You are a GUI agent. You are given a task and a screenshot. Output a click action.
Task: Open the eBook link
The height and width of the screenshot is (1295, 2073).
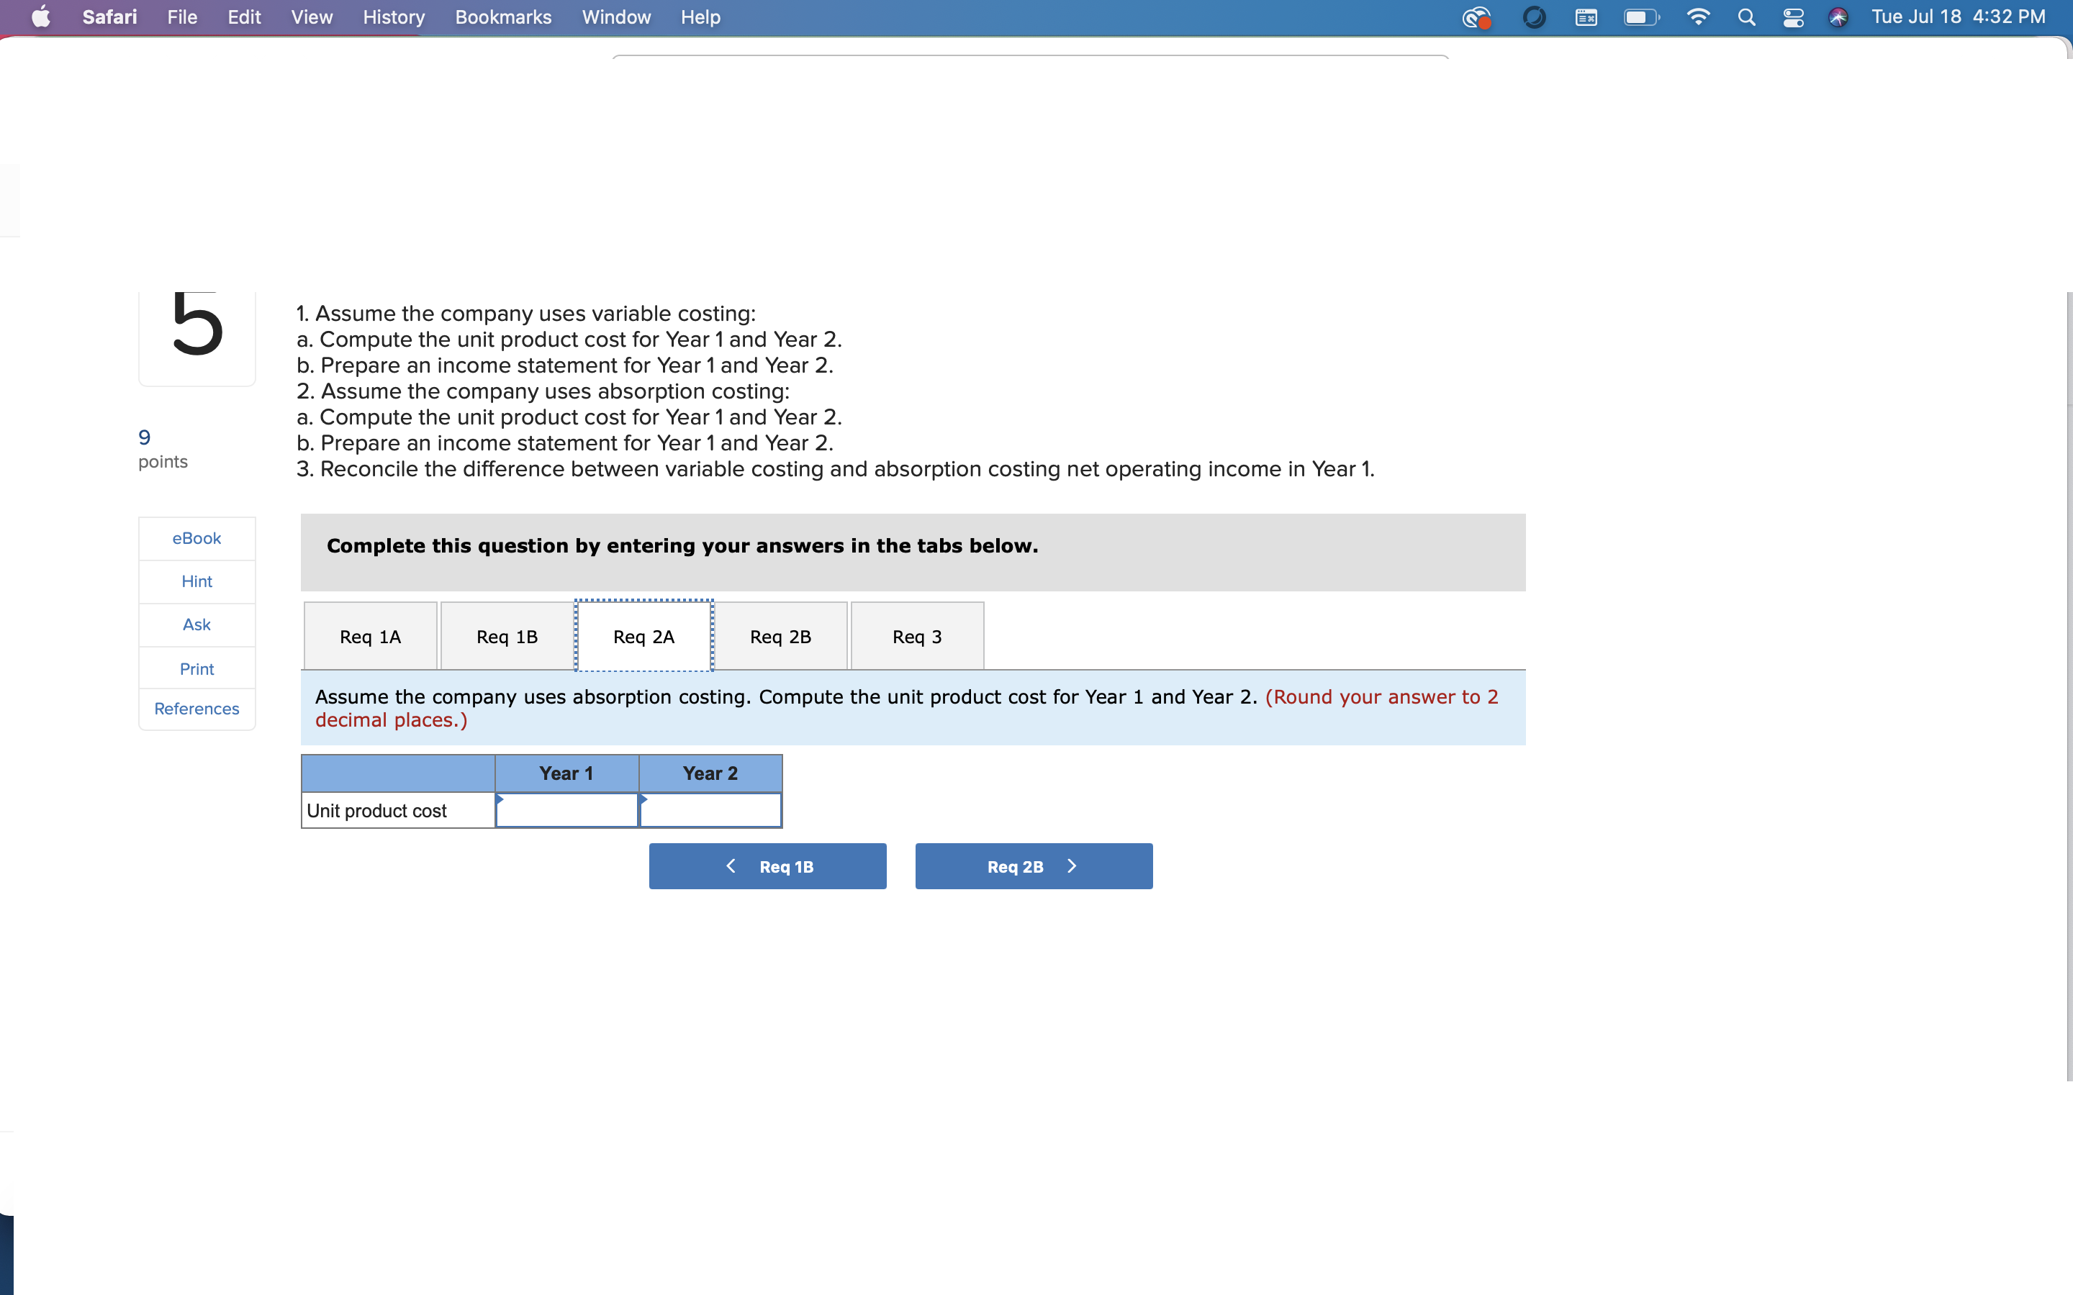tap(197, 538)
